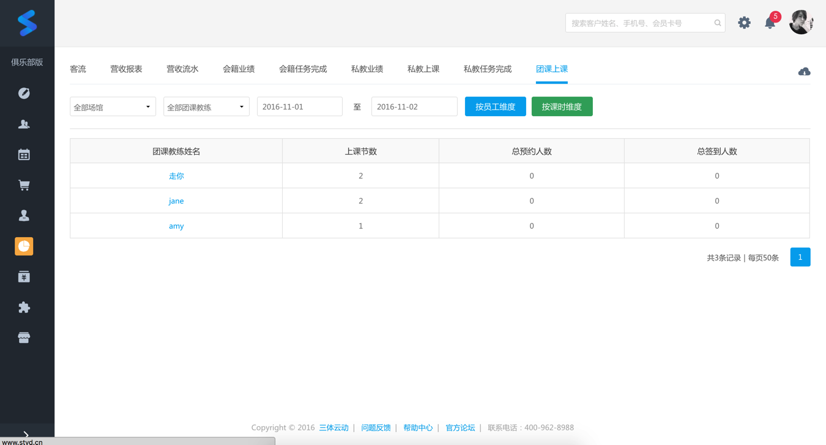Open the 官方论坛 footer link
Screen dimensions: 826x445
[460, 428]
